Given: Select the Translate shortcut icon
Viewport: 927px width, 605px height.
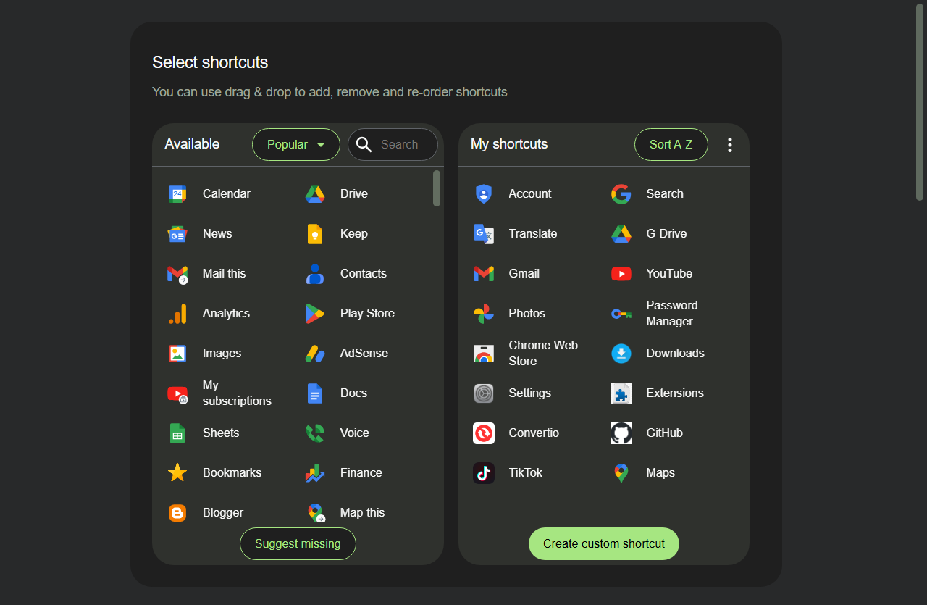Looking at the screenshot, I should [x=483, y=233].
